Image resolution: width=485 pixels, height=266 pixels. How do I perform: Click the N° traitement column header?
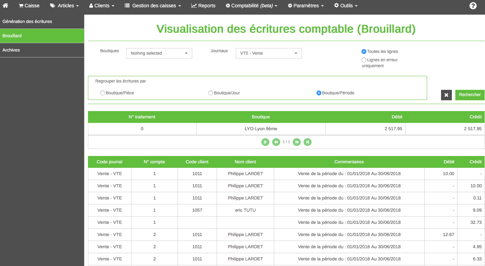(142, 117)
